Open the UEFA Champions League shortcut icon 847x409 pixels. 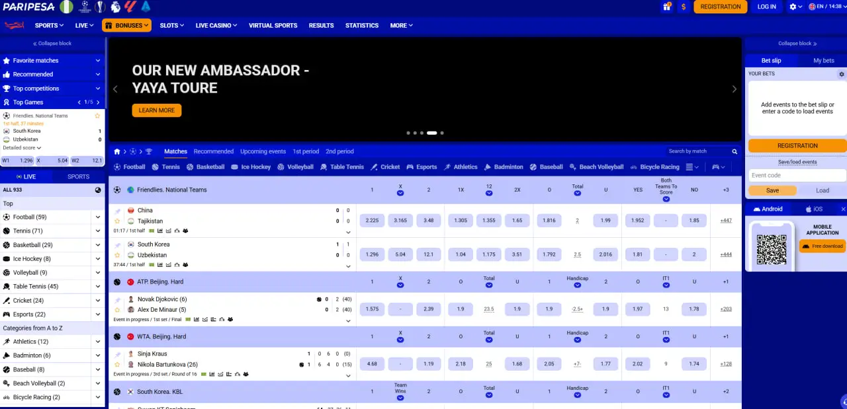pos(85,7)
